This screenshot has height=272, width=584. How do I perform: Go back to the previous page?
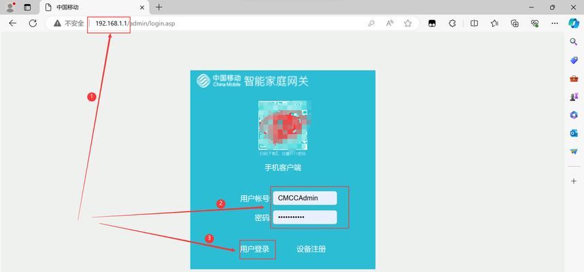13,24
